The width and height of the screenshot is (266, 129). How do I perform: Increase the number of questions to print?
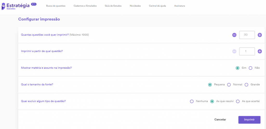260,35
